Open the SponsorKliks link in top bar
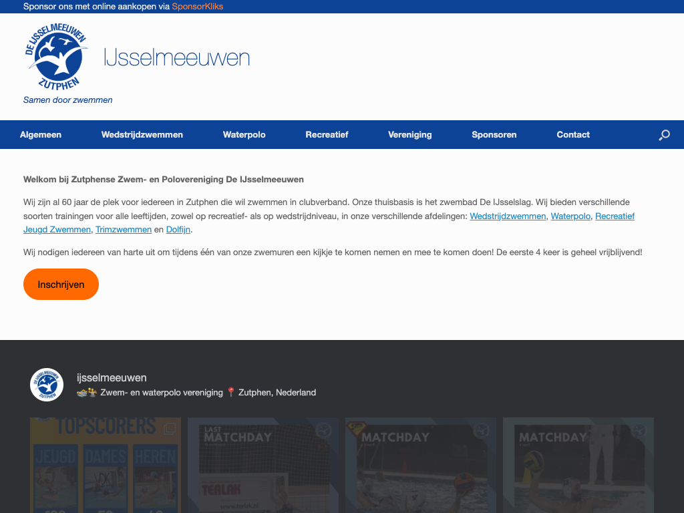This screenshot has height=513, width=684. pos(197,7)
